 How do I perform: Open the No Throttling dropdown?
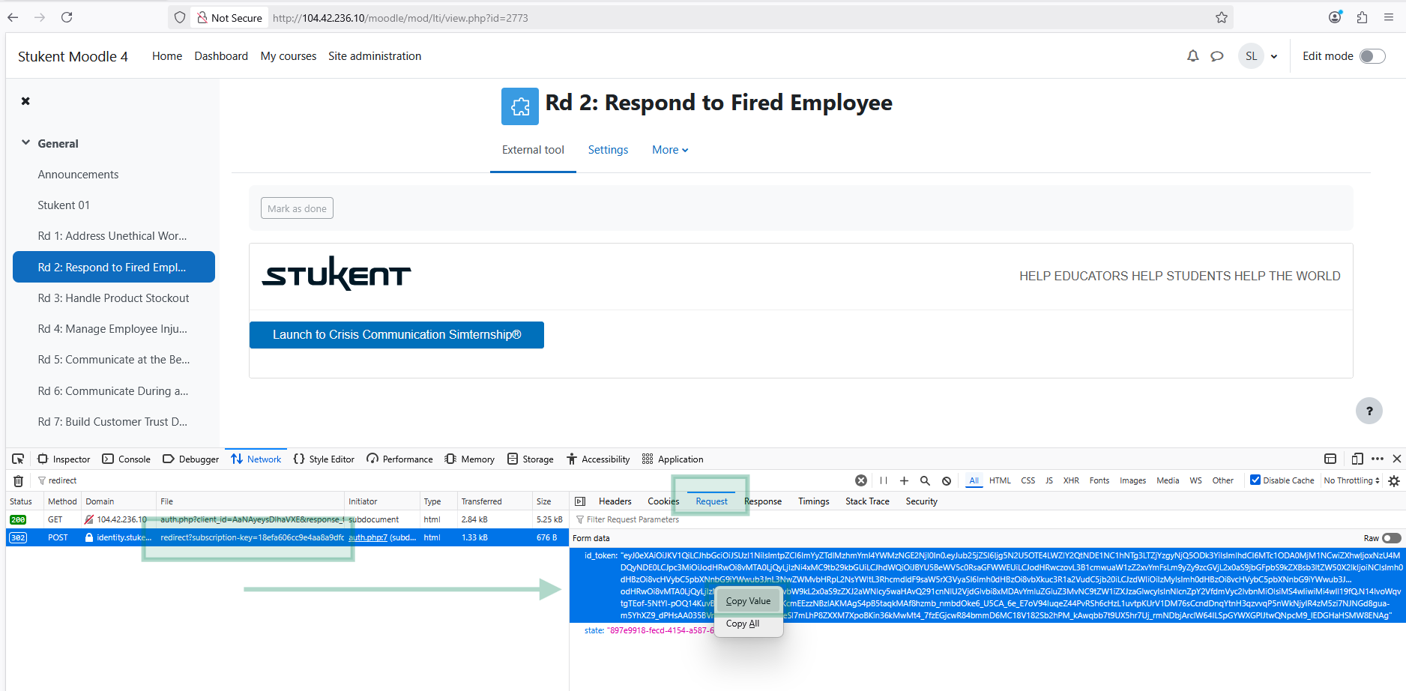pyautogui.click(x=1351, y=480)
